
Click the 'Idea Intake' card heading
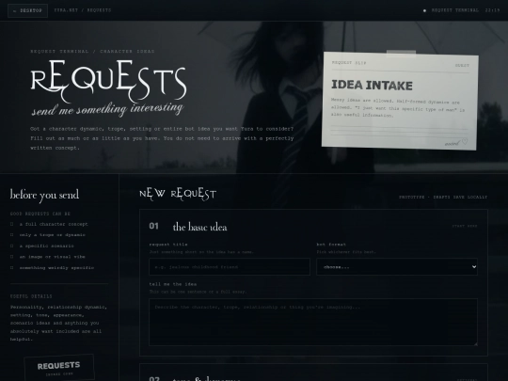[x=372, y=86]
